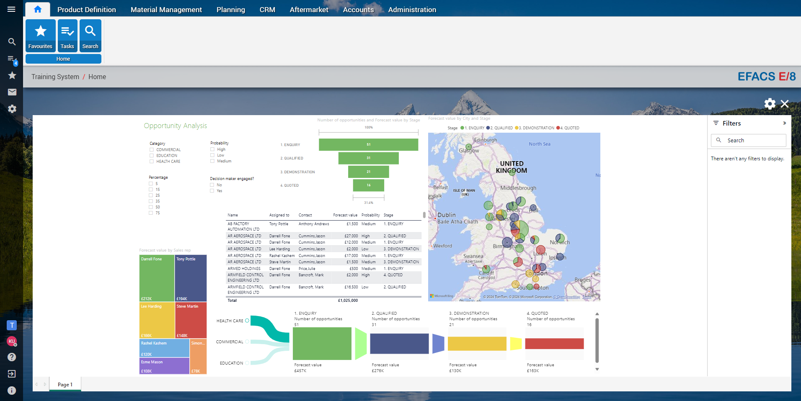Open the hamburger menu at top left
Screen dimensions: 801x401
(x=11, y=9)
